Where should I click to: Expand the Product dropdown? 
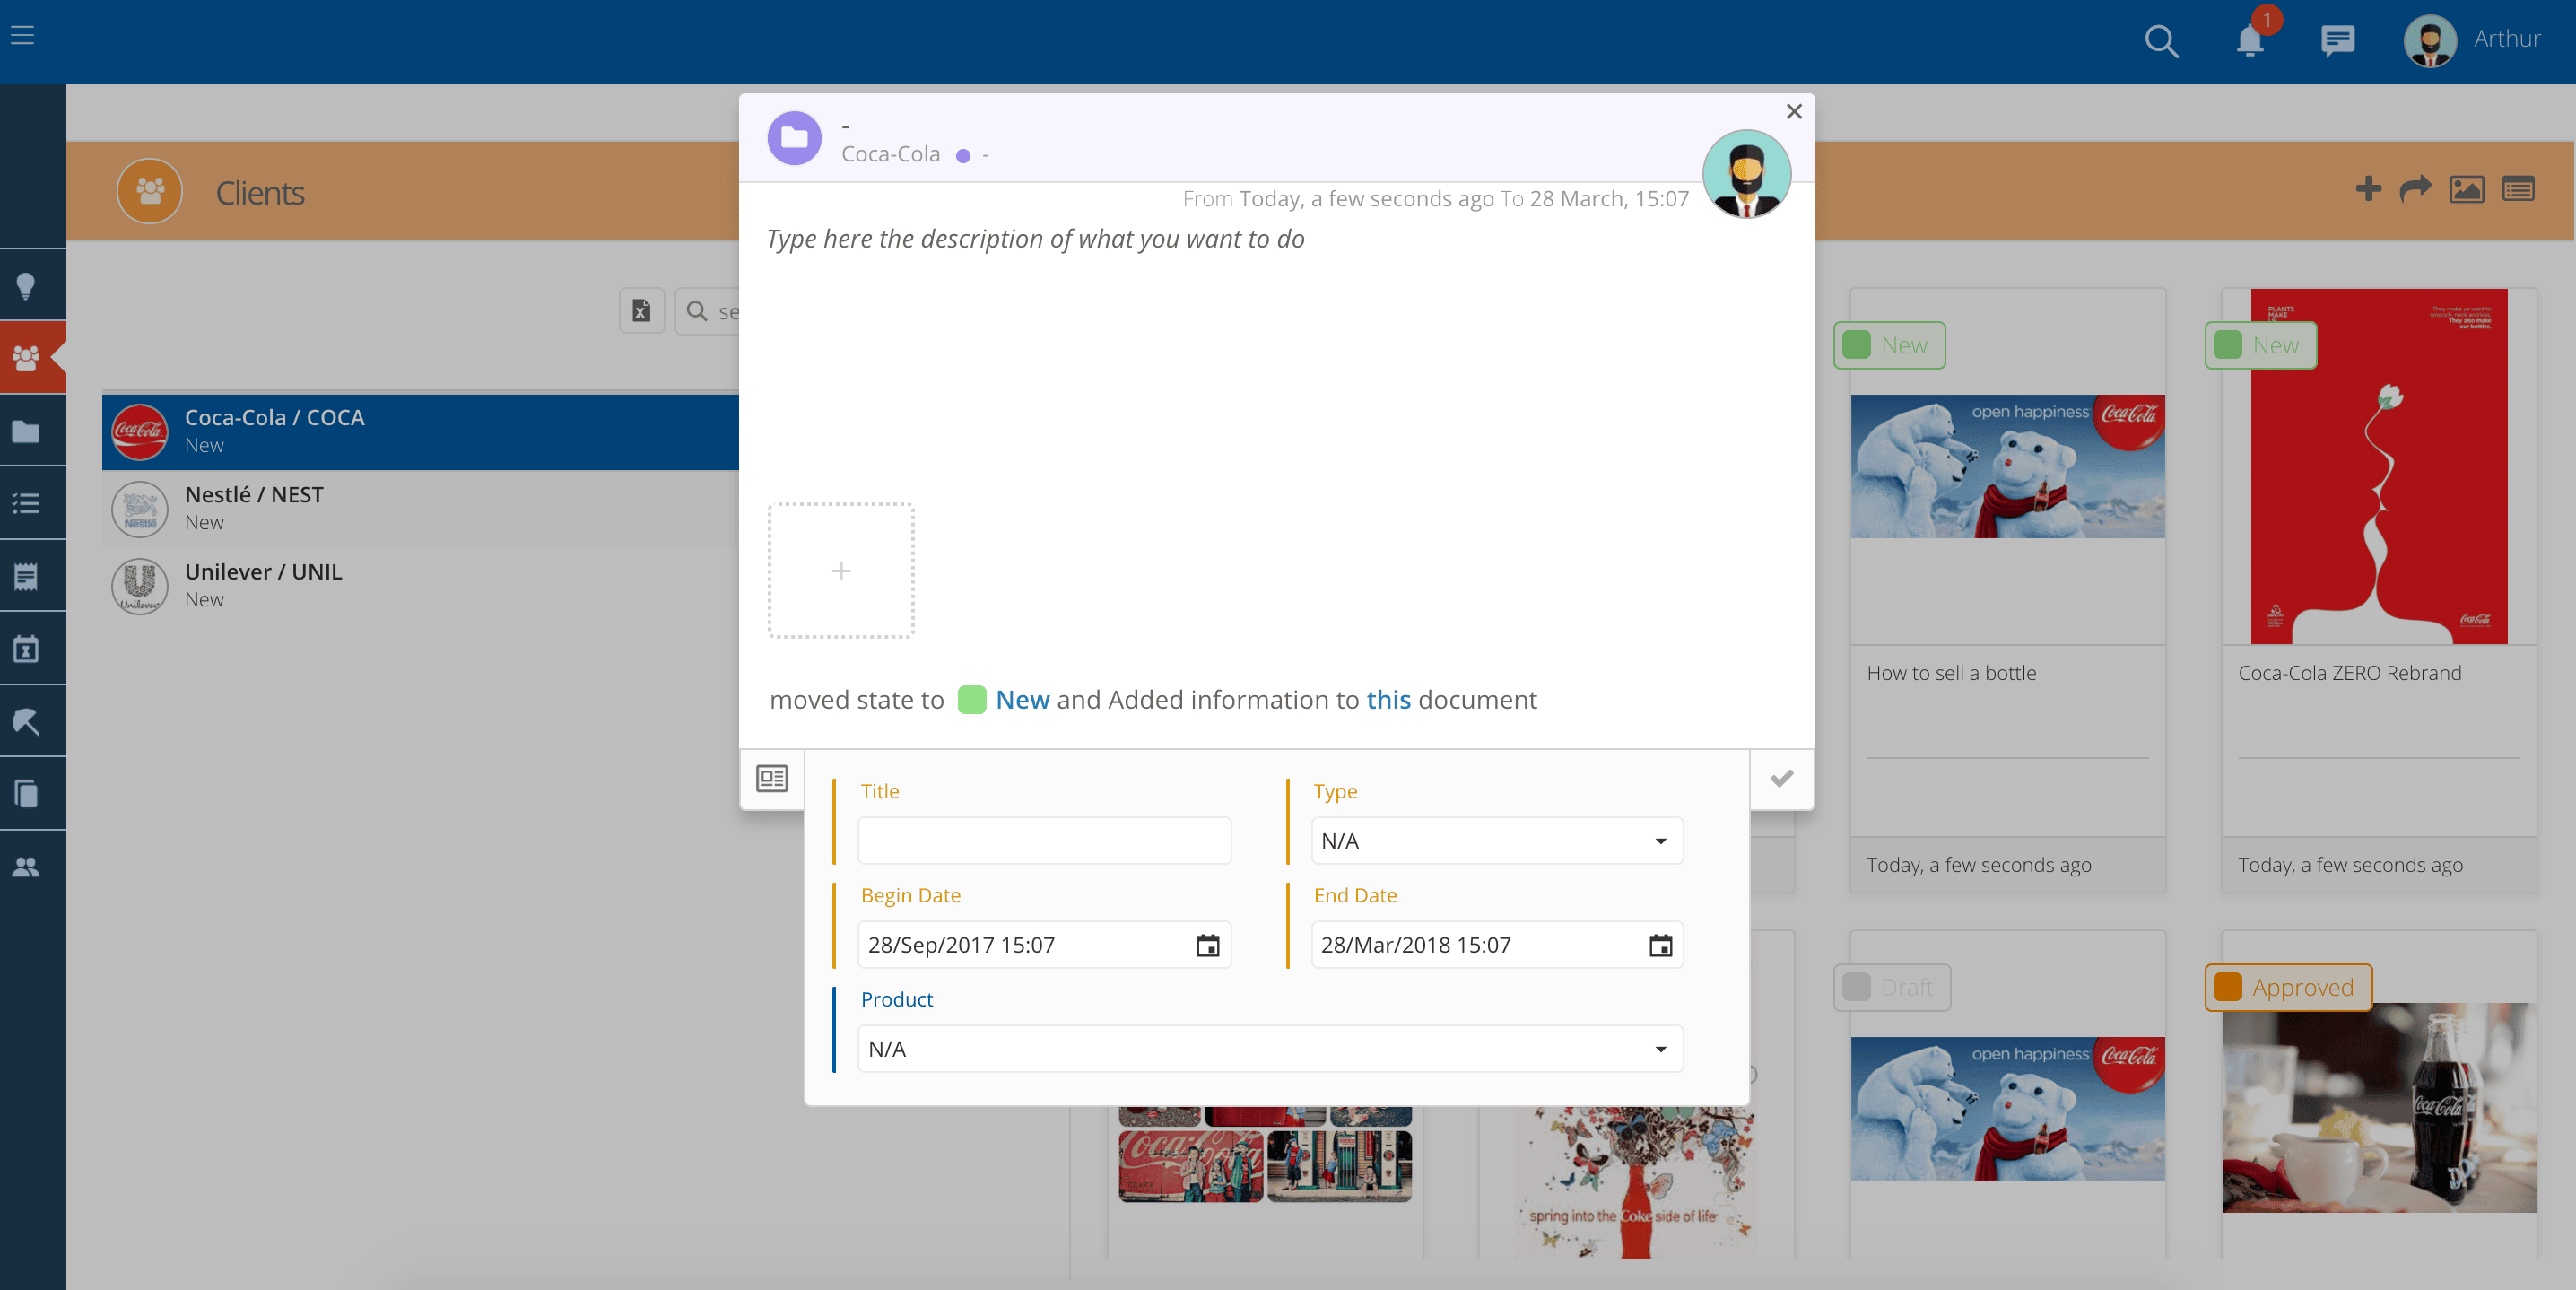point(1269,1049)
